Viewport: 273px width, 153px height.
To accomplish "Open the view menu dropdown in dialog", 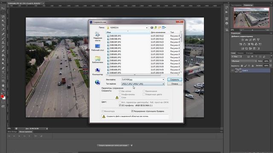I will pyautogui.click(x=165, y=28).
